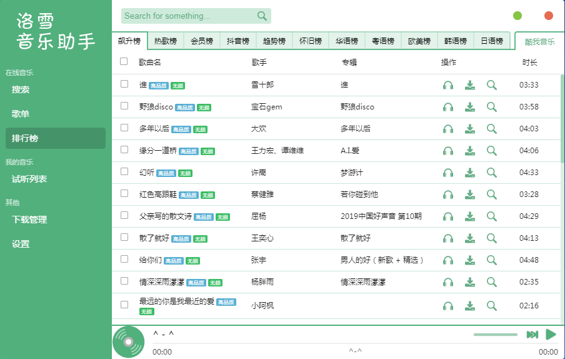Viewport: 565px width, 359px height.
Task: Download the song 野狼disco
Action: tap(470, 107)
